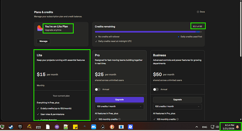Click the Manage plan button
Viewport: 242px width, 131px height.
(43, 41)
